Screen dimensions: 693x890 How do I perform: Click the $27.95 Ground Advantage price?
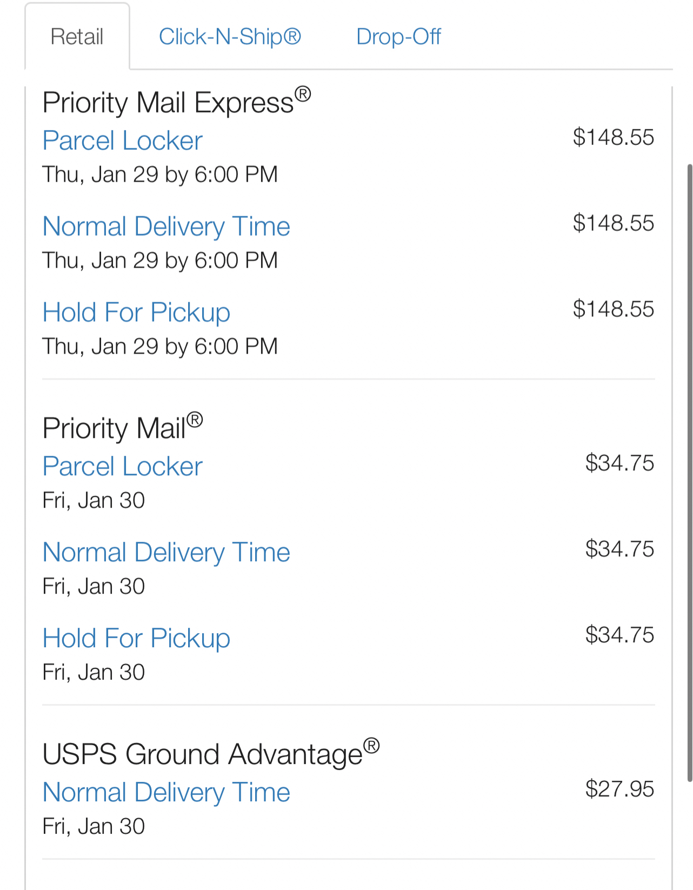[619, 789]
